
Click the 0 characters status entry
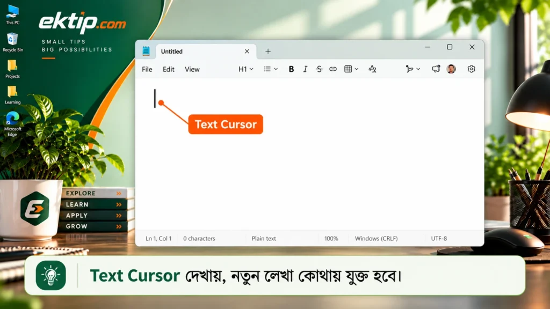[199, 239]
